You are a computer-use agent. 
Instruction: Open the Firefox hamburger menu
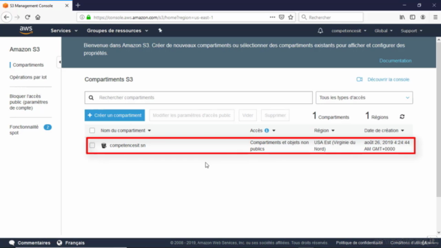(x=435, y=17)
